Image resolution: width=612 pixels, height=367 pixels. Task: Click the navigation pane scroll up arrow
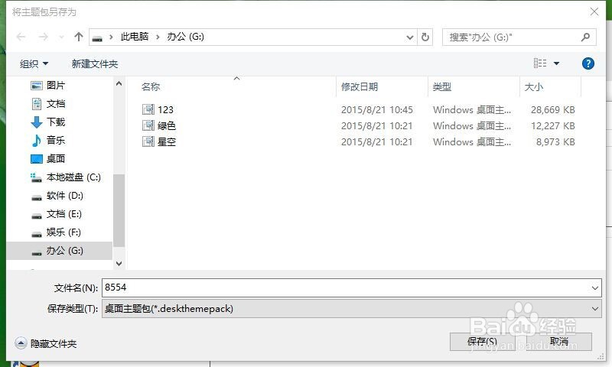[119, 83]
